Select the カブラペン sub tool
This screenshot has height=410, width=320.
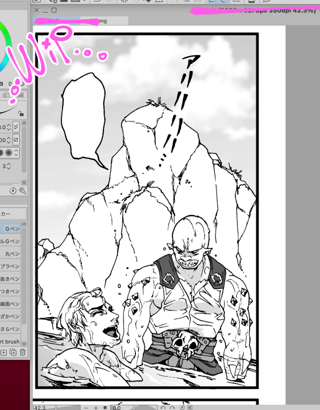click(11, 266)
